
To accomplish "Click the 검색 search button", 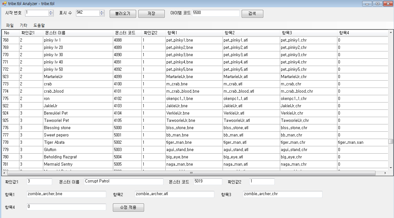I will pos(252,14).
